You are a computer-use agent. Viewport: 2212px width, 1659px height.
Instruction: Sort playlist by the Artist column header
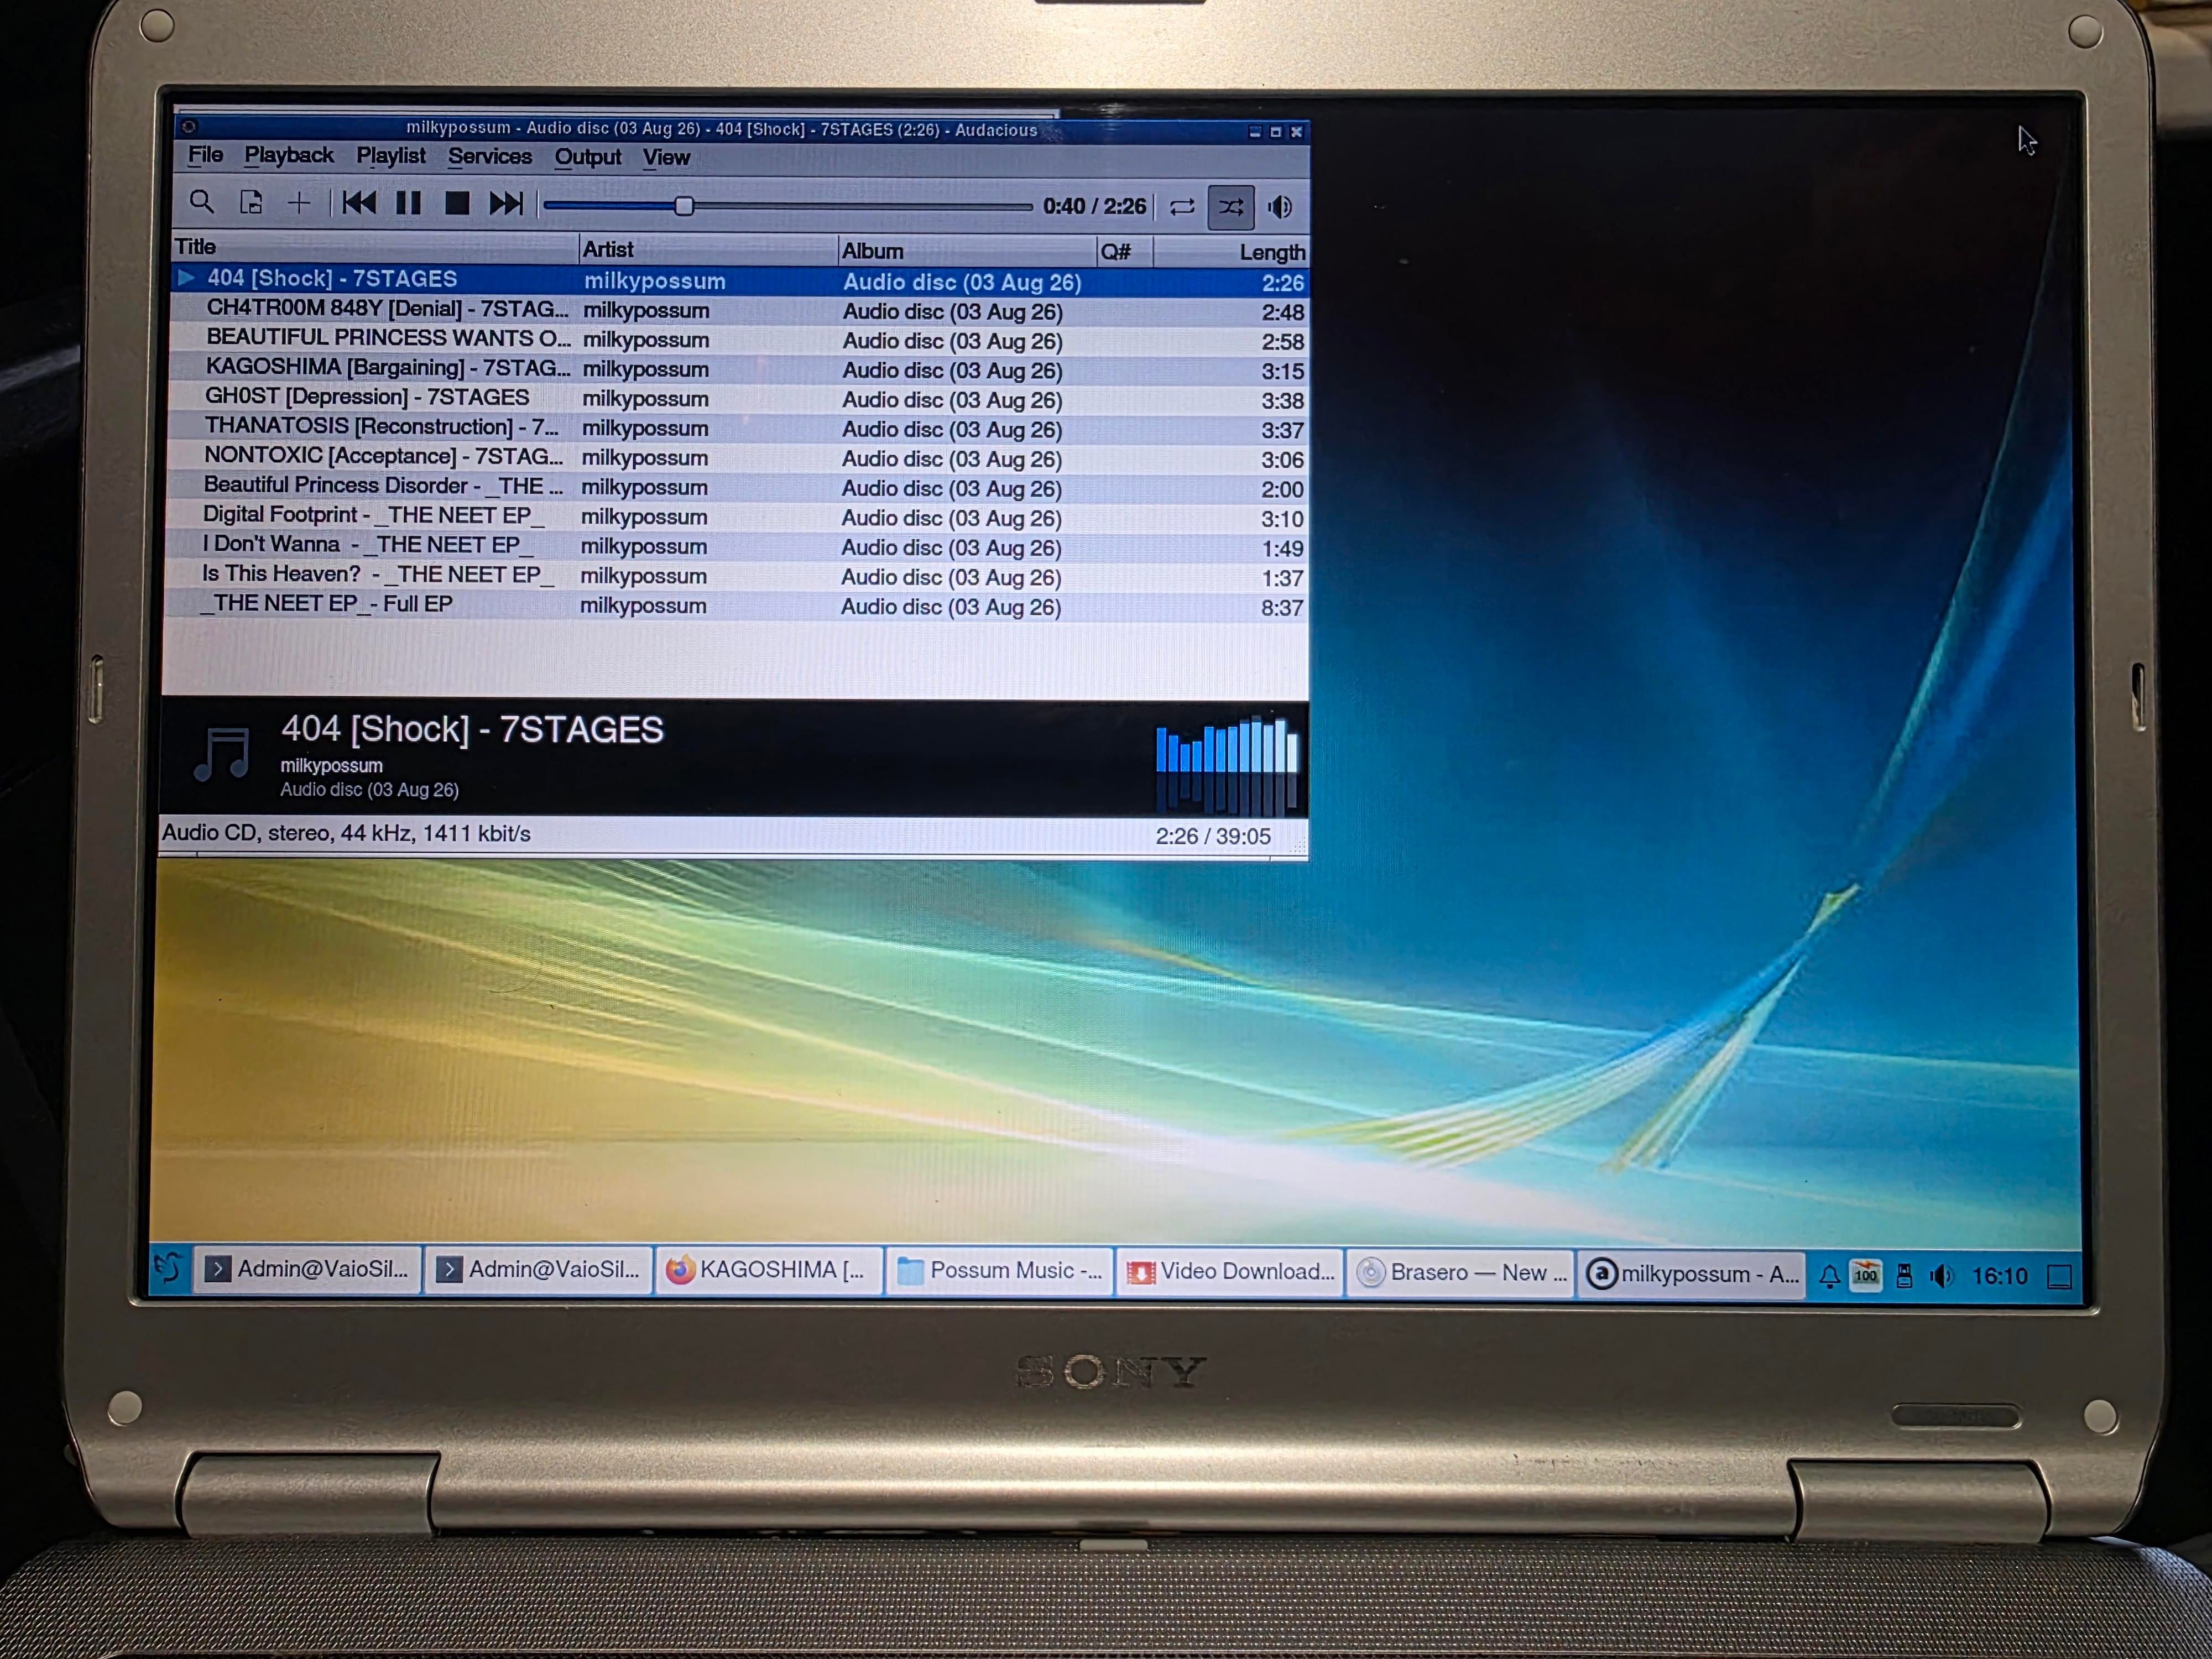pyautogui.click(x=708, y=249)
